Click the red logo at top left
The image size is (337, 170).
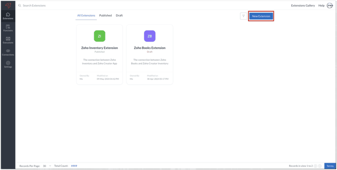[x=8, y=5]
